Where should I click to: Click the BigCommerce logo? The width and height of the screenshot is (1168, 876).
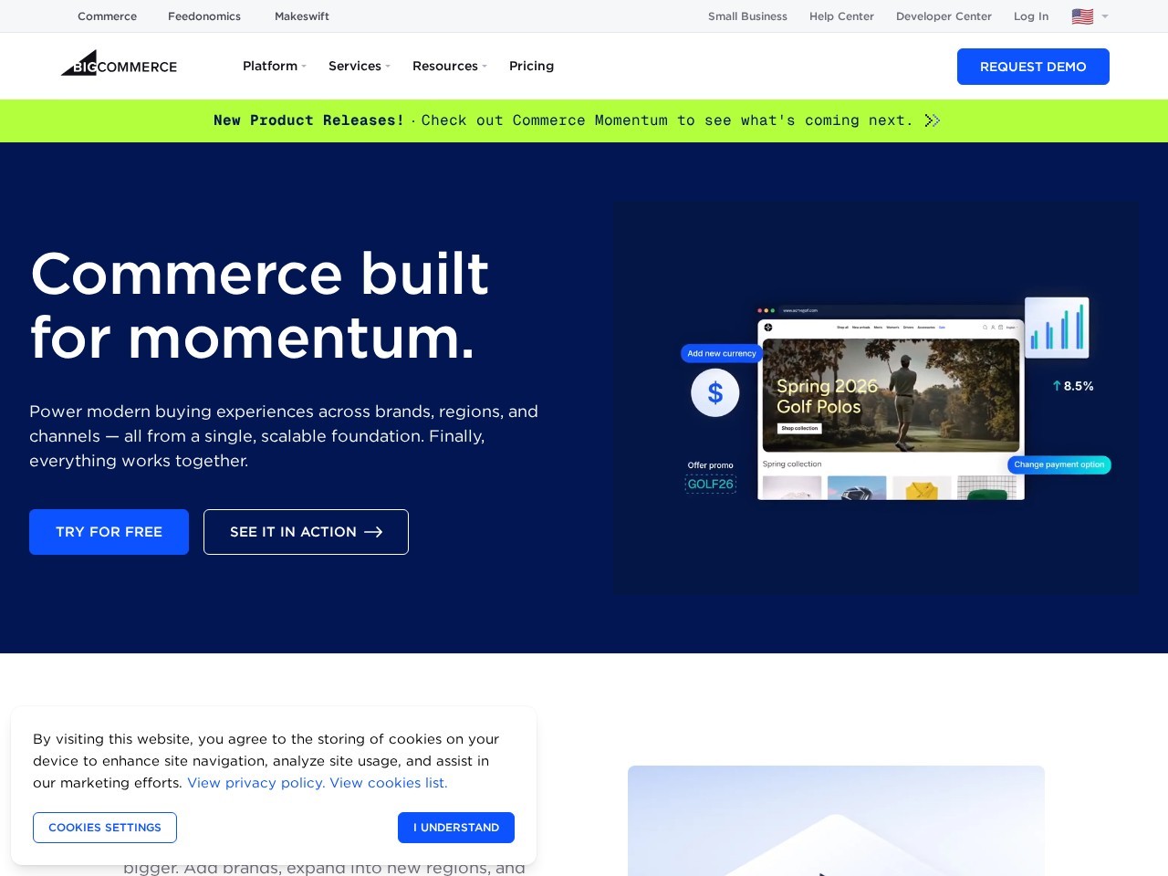pyautogui.click(x=119, y=64)
